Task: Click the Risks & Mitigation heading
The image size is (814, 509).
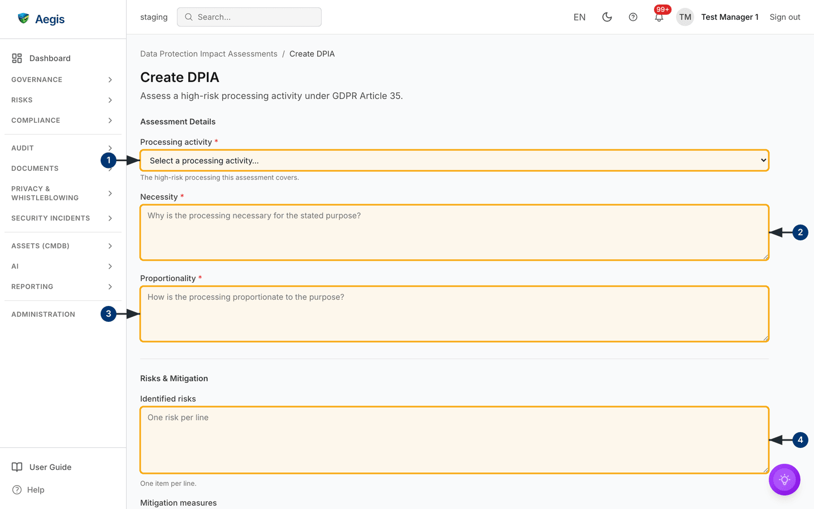Action: point(174,378)
